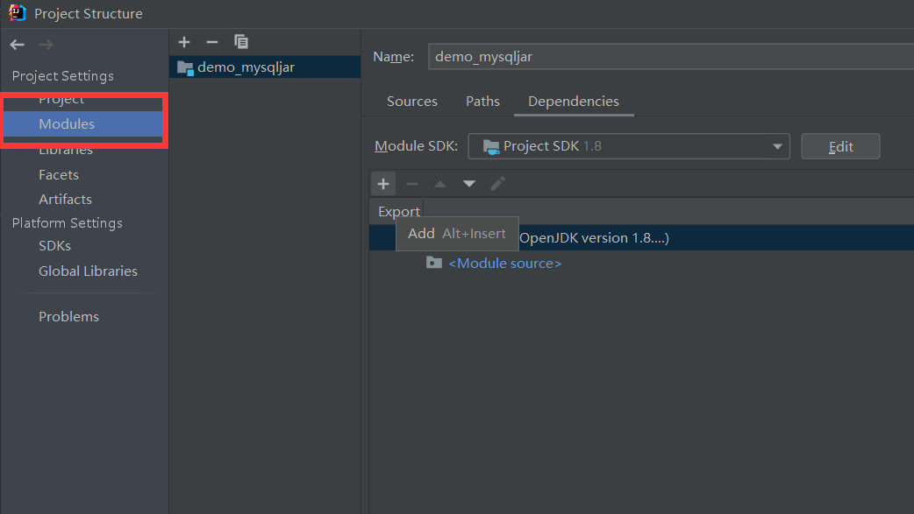Open SDKs under Platform Settings
The image size is (914, 514).
[54, 246]
